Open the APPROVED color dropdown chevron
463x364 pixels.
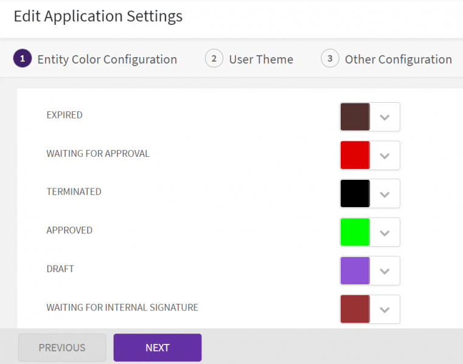[385, 232]
